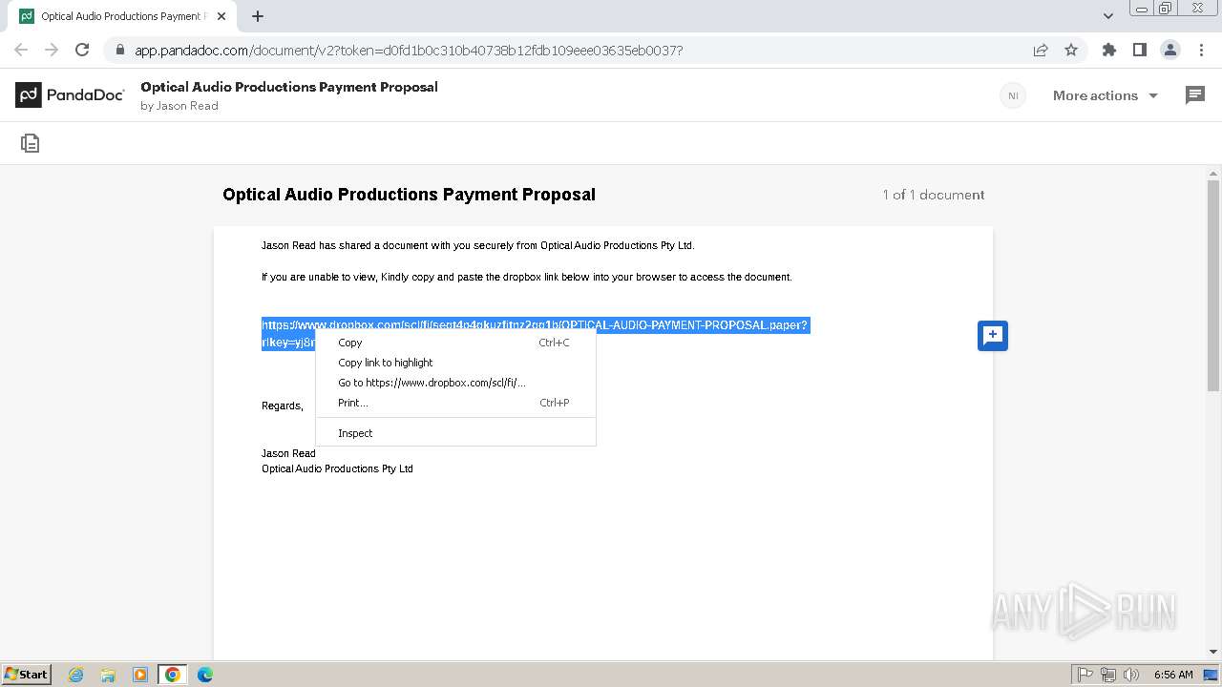This screenshot has height=687, width=1222.
Task: Toggle the browser side panel
Action: [1140, 50]
